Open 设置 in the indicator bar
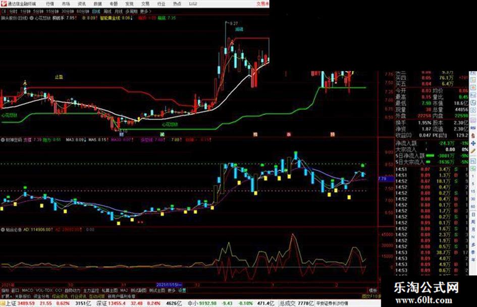Image resolution: width=477 pixels, height=307 pixels. coord(182,290)
